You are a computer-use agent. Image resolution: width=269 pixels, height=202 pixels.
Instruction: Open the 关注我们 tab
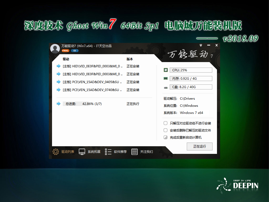pyautogui.click(x=142, y=152)
